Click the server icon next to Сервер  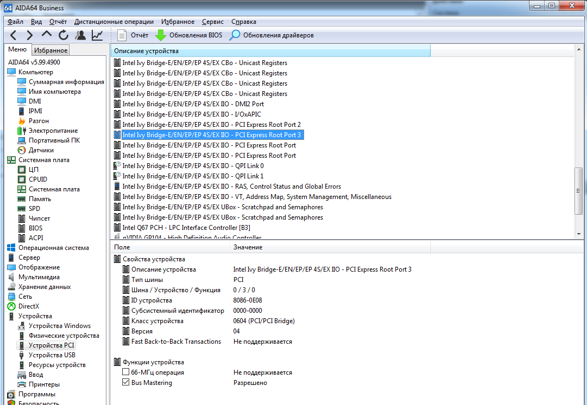11,258
